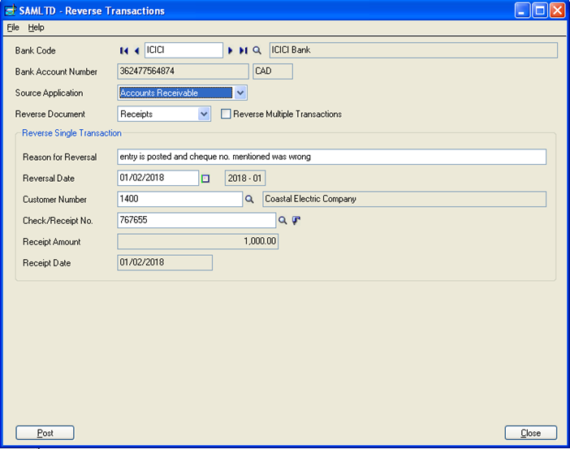Open Check/Receipt No. finder magnifier
Viewport: 570px width, 449px height.
click(283, 220)
